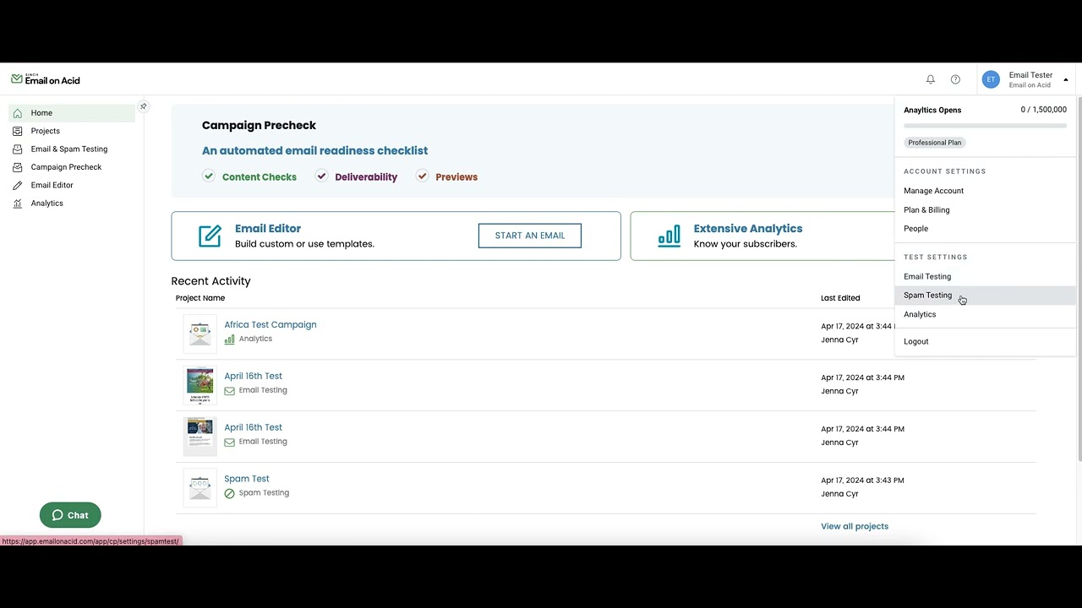The width and height of the screenshot is (1082, 608).
Task: Click the Home house icon in sidebar
Action: pyautogui.click(x=18, y=113)
